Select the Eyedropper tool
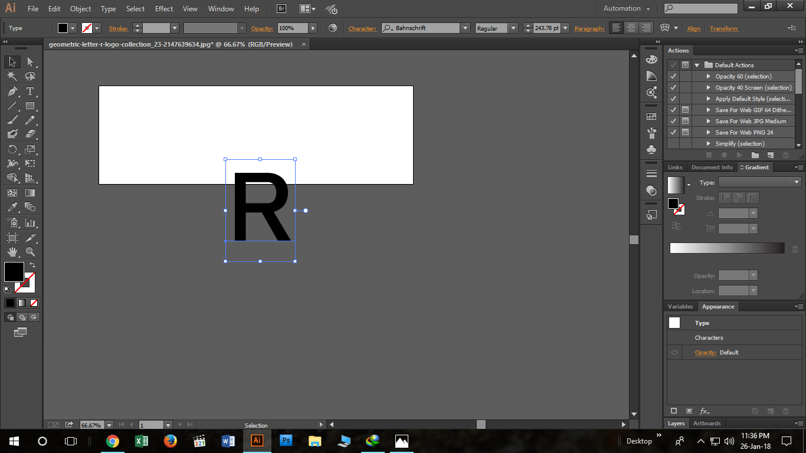Screen dimensions: 806x453 click(12, 207)
